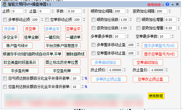Screen dimensions: 183x110
Task: Enable 多单移动止损 checkbox
Action: click(x=5, y=19)
